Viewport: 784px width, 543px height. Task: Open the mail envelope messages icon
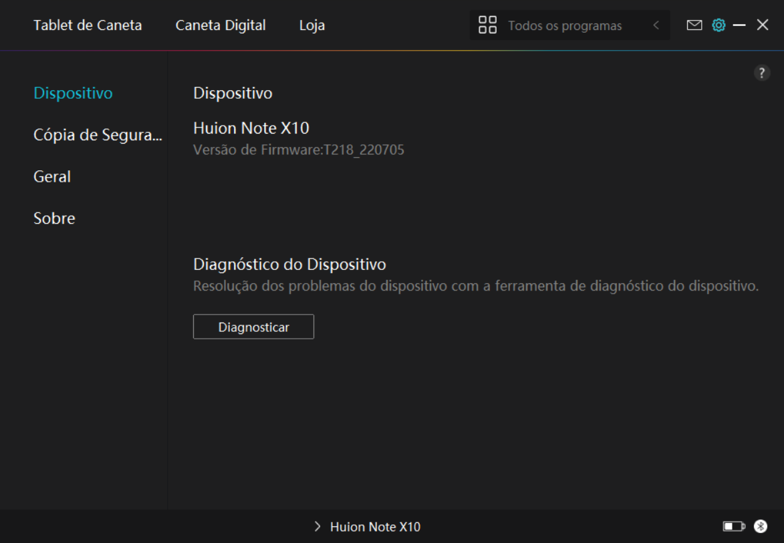click(694, 25)
